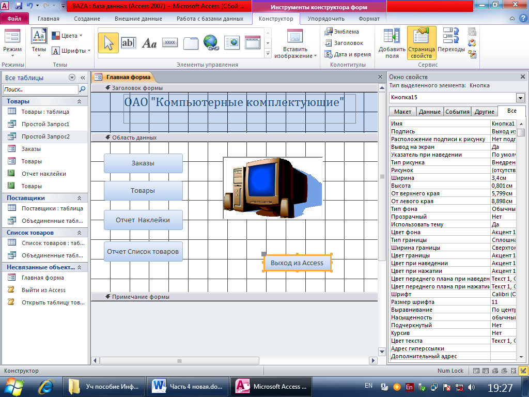Click the Windows Start button
The width and height of the screenshot is (529, 397).
(x=13, y=387)
